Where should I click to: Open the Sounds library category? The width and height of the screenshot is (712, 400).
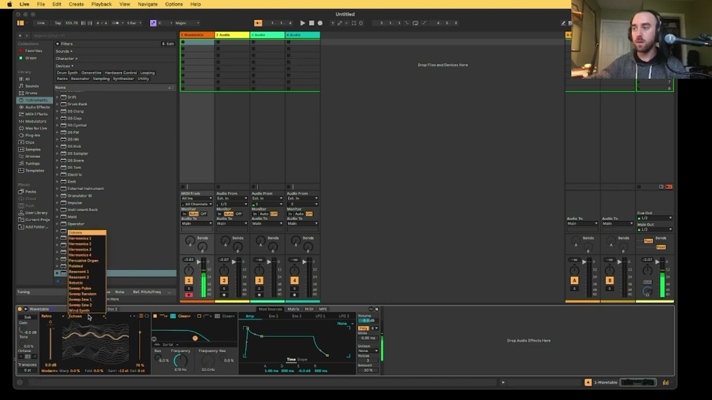tap(32, 86)
